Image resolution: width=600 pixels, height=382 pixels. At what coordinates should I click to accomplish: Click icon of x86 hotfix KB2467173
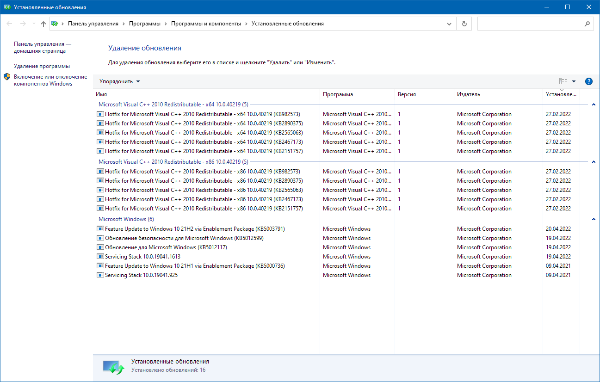(100, 199)
